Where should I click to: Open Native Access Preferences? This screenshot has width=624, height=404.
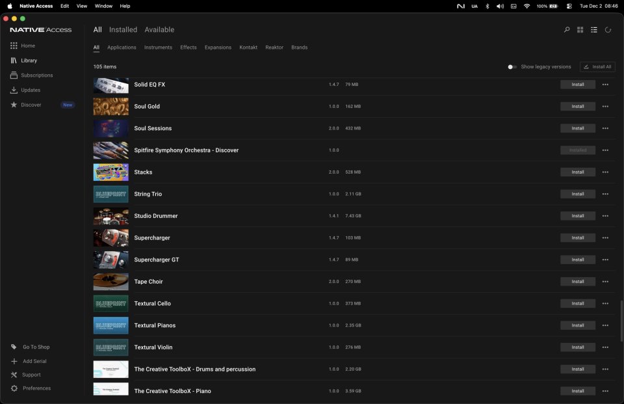(34, 388)
